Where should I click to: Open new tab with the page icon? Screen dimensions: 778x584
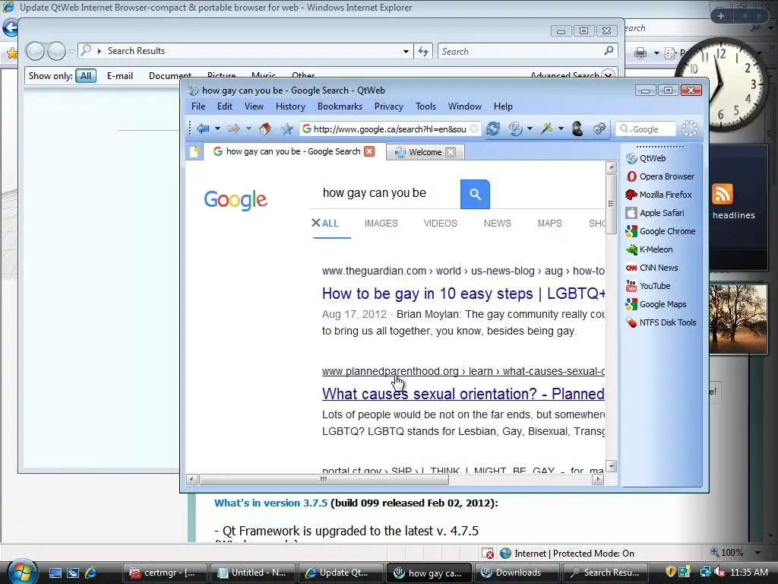194,152
